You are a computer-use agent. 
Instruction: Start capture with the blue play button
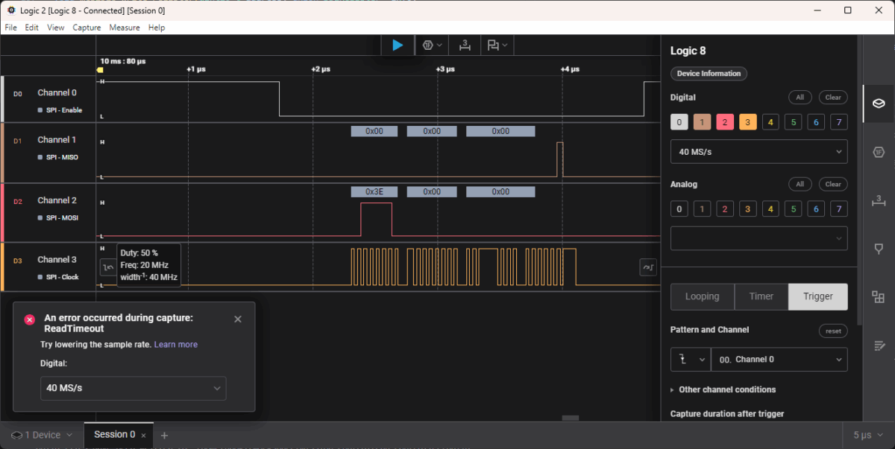(x=398, y=45)
